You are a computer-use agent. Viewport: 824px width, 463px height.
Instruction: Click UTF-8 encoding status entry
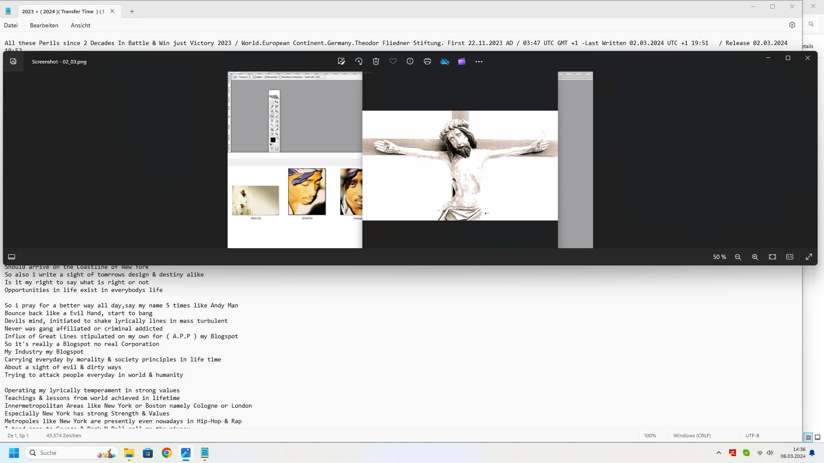pos(752,436)
